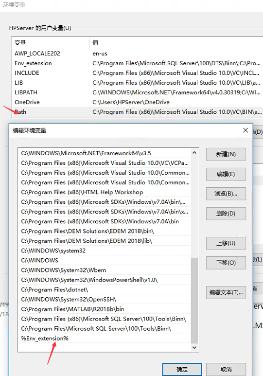Select the System32\Wbem path entry
This screenshot has width=263, height=376.
click(x=105, y=270)
